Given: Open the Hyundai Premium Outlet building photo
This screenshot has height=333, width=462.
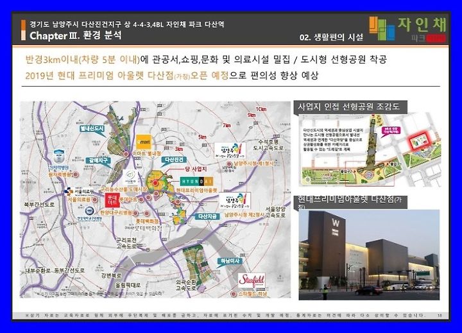Looking at the screenshot, I should coord(369,255).
